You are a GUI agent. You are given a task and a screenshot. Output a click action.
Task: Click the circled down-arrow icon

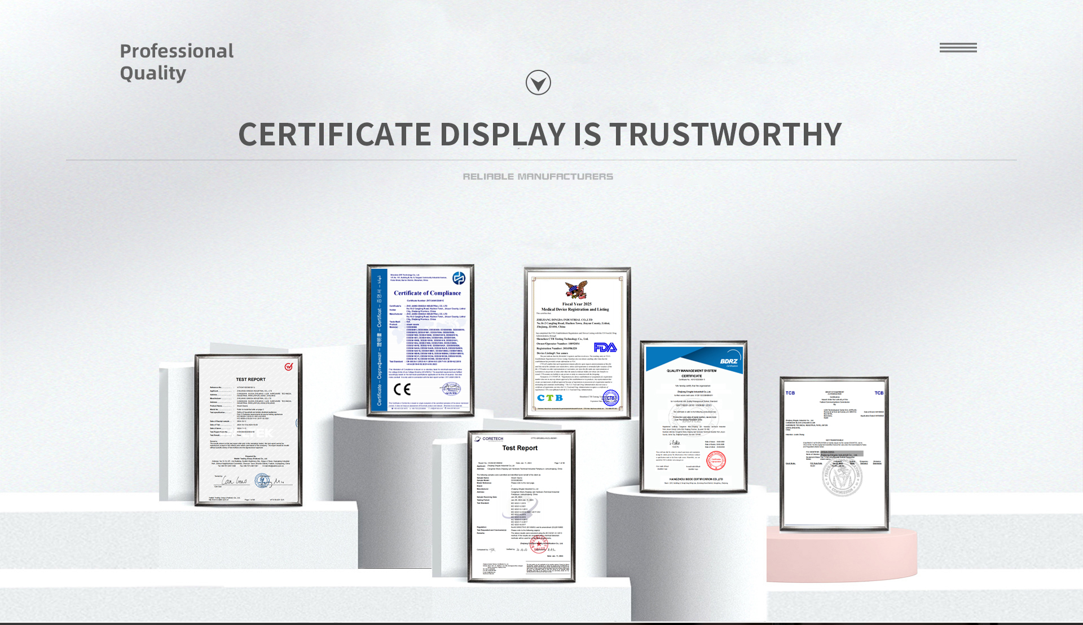[x=538, y=83]
